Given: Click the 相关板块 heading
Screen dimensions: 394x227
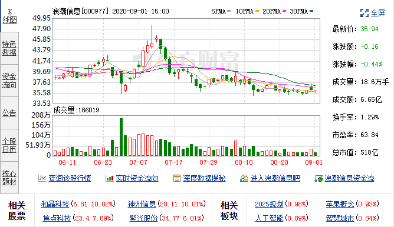Looking at the screenshot, I should 229,211.
